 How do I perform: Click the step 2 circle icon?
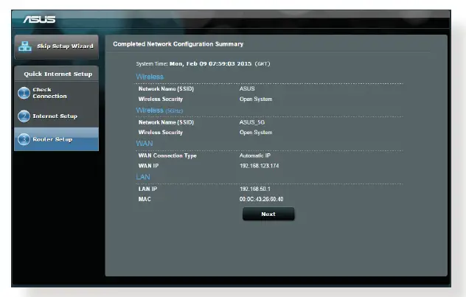24,116
